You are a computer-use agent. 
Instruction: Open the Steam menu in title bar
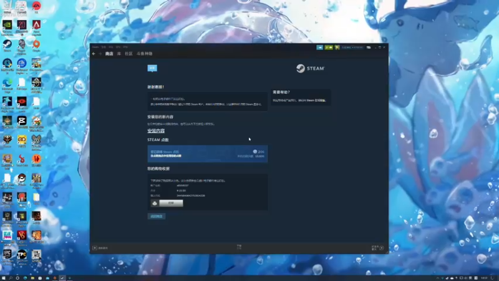pyautogui.click(x=95, y=47)
